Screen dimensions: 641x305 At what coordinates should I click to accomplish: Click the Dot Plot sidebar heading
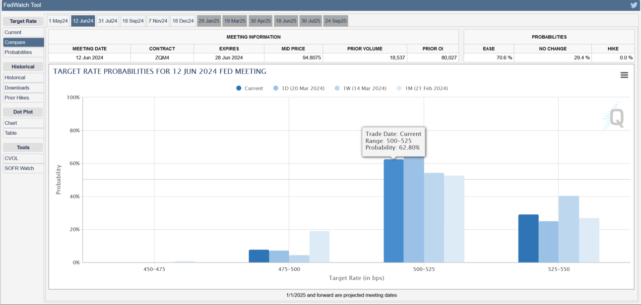coord(23,112)
